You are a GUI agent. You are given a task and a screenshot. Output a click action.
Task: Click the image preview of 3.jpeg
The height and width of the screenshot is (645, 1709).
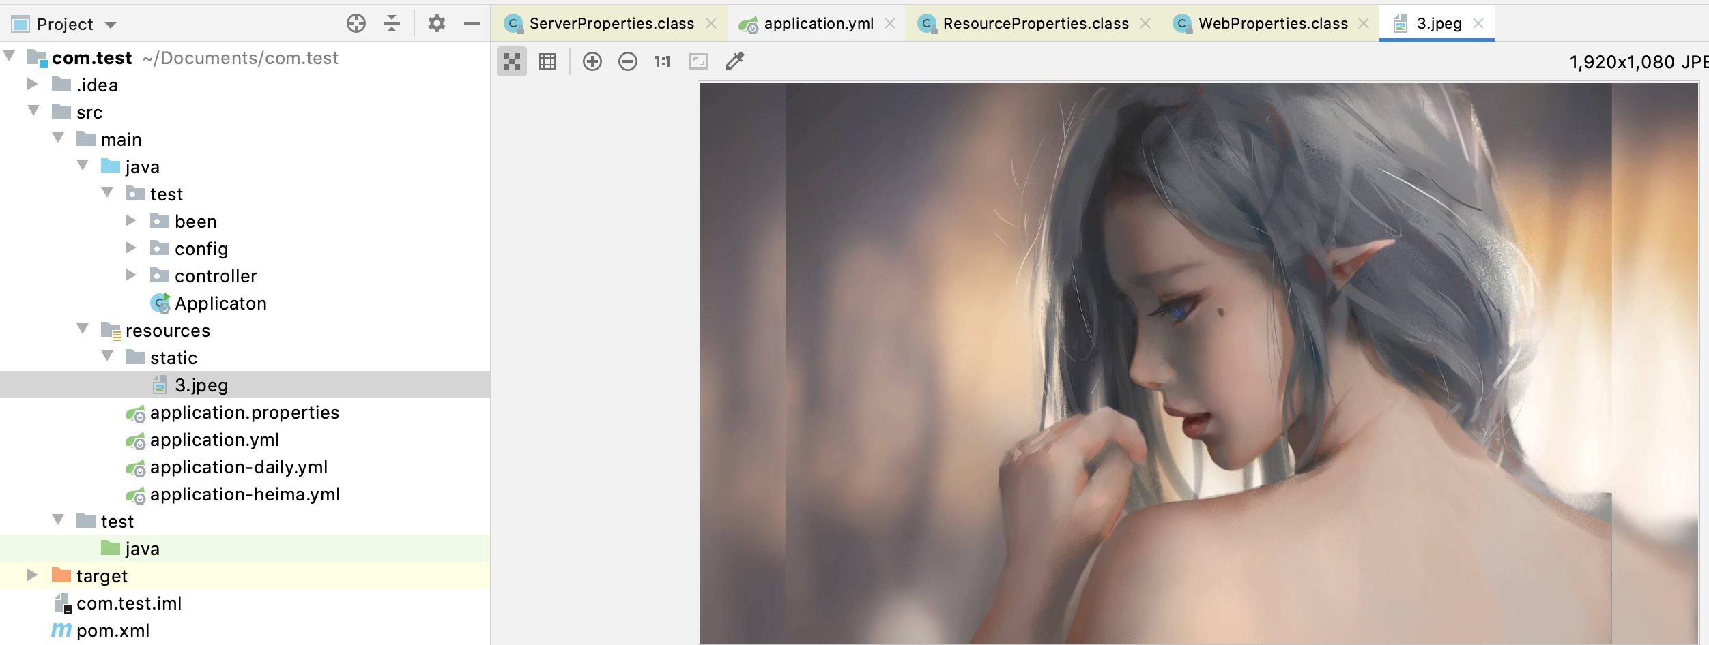1199,363
